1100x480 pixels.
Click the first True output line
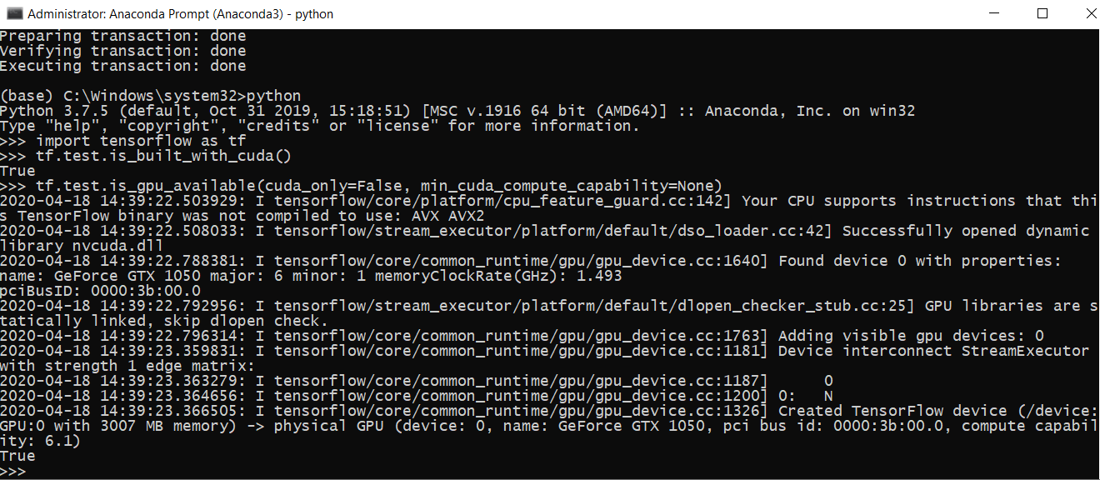(x=17, y=171)
